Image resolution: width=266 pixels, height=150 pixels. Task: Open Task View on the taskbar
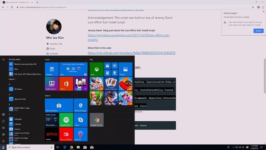click(x=58, y=147)
